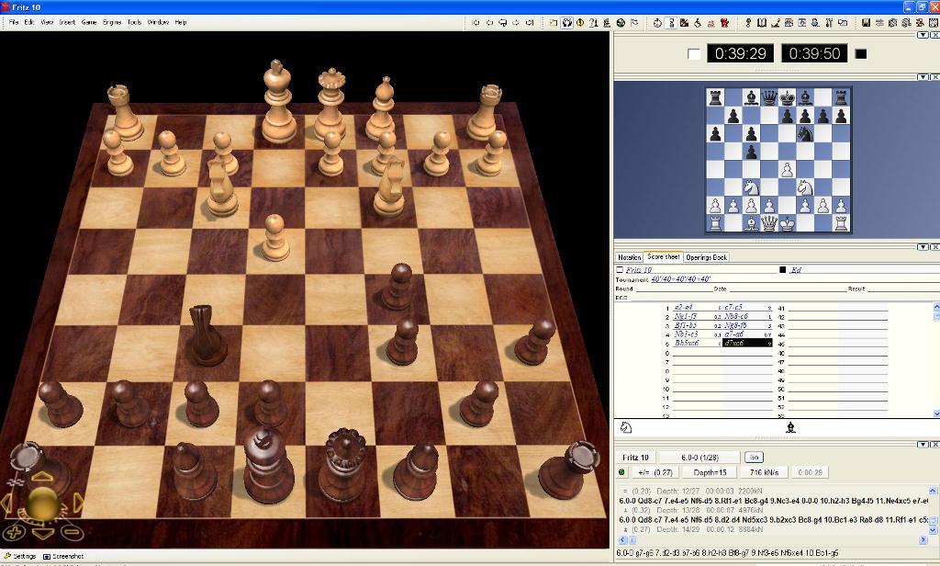Click the Fritz 10 engine name button
This screenshot has height=566, width=940.
pos(636,457)
